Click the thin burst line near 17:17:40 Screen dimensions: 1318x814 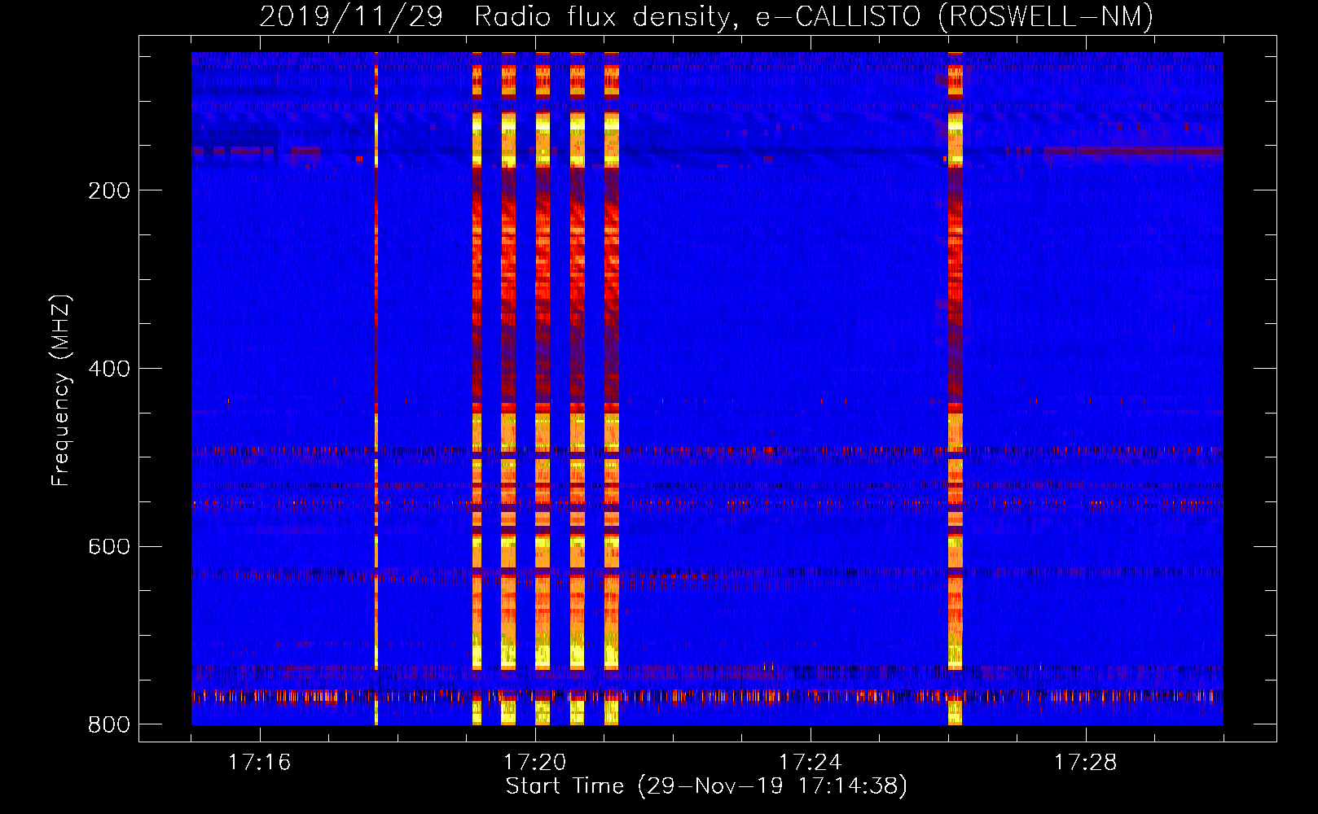[376, 388]
